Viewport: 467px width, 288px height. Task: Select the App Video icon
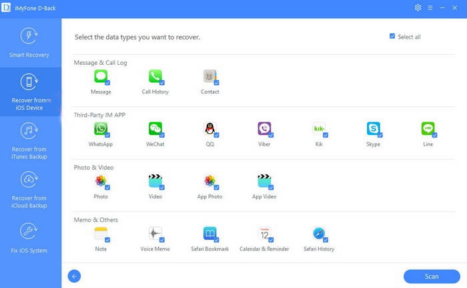[264, 181]
